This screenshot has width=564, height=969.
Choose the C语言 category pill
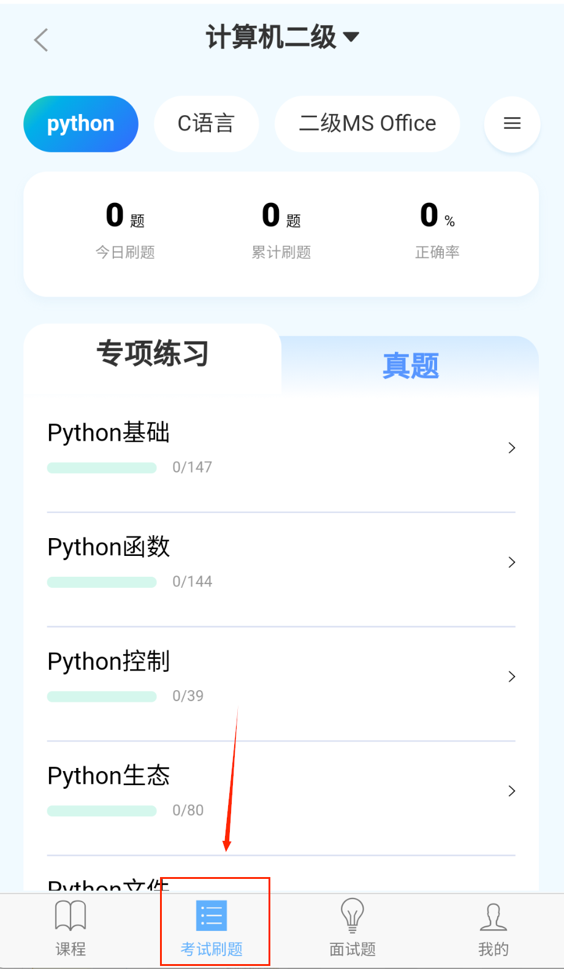click(x=206, y=124)
